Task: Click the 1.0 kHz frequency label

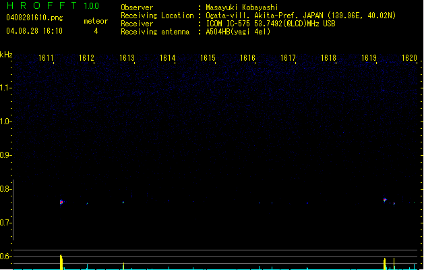Action: (x=5, y=122)
